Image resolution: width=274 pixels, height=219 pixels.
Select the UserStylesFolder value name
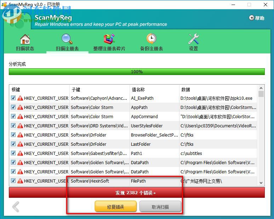point(147,126)
